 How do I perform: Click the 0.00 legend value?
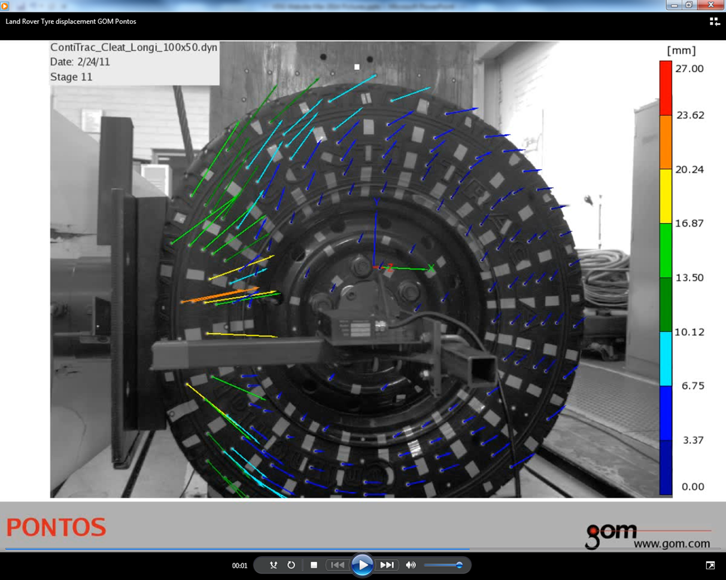point(693,487)
